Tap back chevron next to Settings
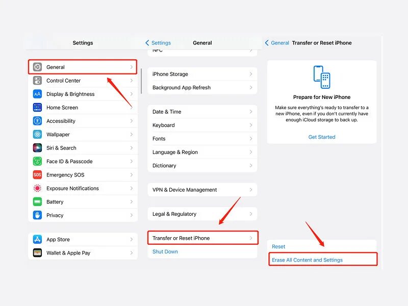408x306 pixels. tap(147, 43)
